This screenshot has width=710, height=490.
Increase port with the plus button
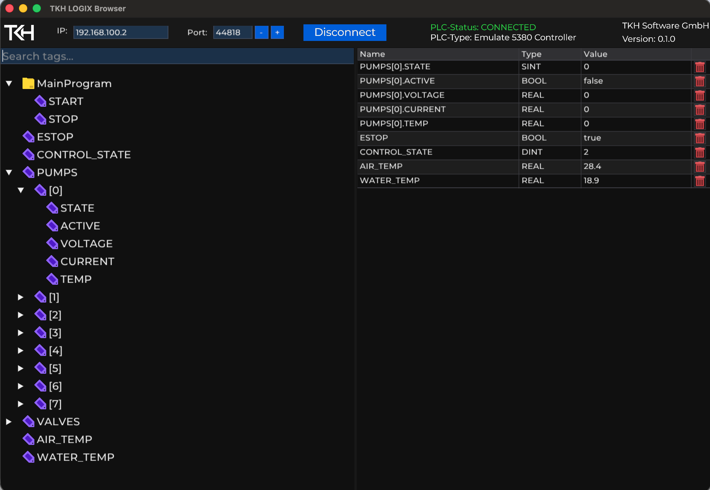(277, 32)
